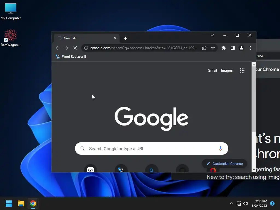Click the magnifier icon in search box
This screenshot has width=280, height=210.
(x=82, y=148)
